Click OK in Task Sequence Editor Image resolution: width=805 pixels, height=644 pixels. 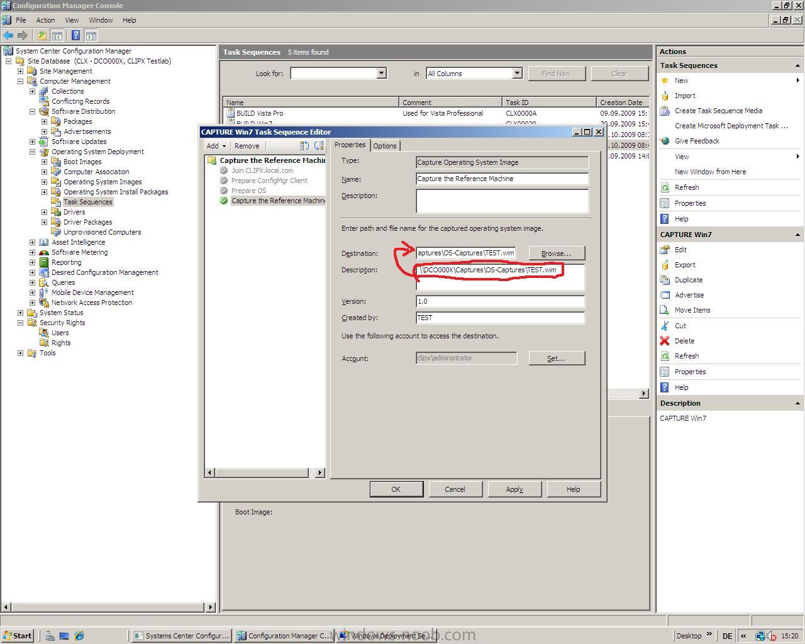click(x=396, y=489)
